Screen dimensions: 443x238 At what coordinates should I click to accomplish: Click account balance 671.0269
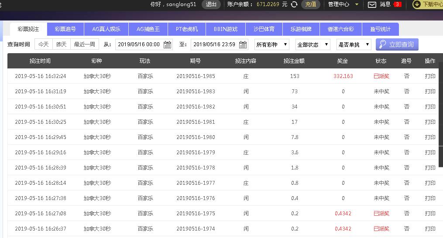point(268,4)
